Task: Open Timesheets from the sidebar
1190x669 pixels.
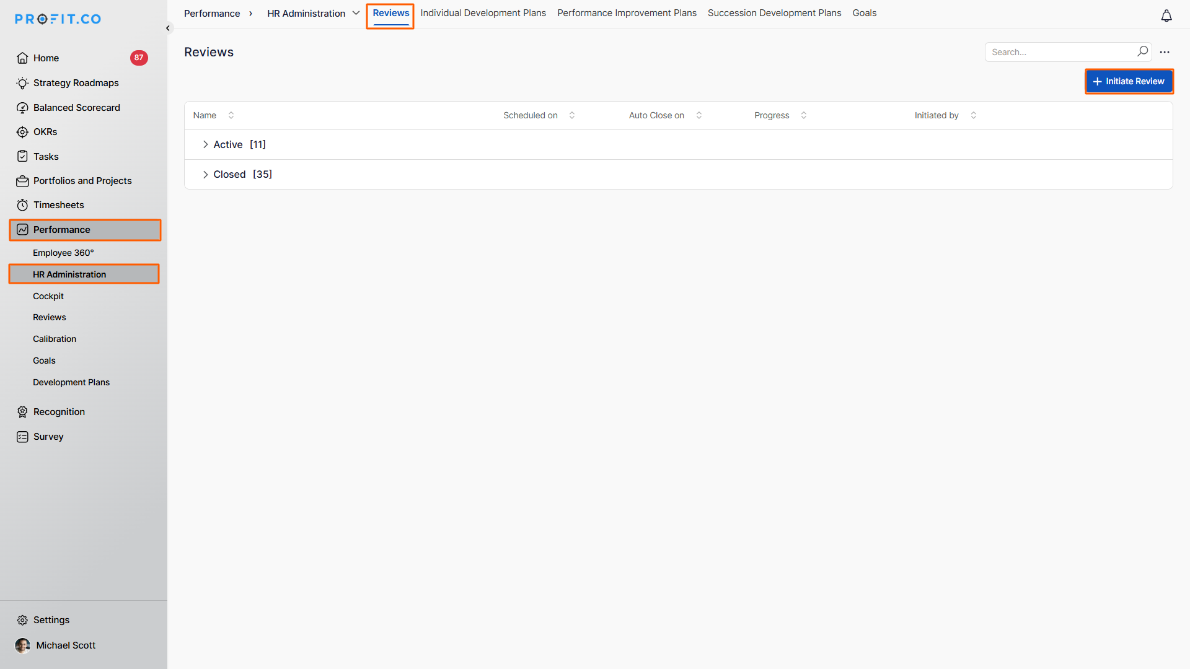Action: [58, 205]
